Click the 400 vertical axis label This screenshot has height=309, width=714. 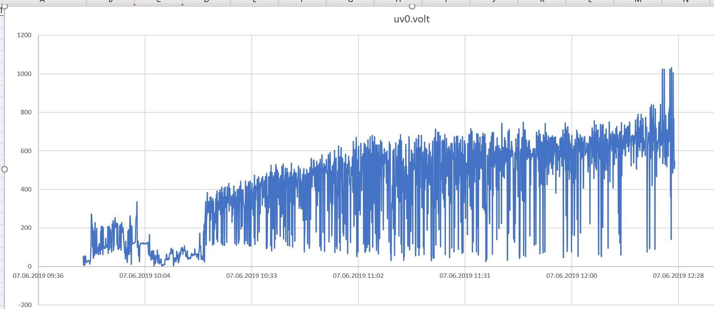(x=26, y=189)
